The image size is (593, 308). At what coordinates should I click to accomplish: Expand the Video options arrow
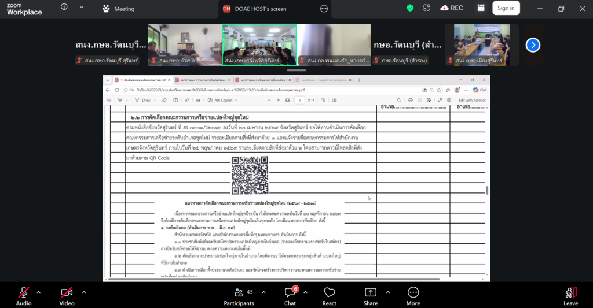pos(84,292)
